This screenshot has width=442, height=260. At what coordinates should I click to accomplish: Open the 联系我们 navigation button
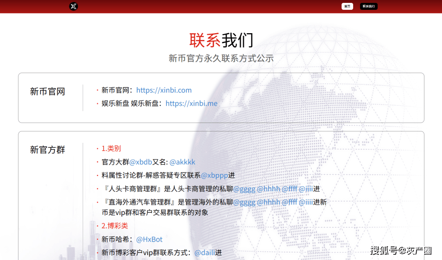368,6
